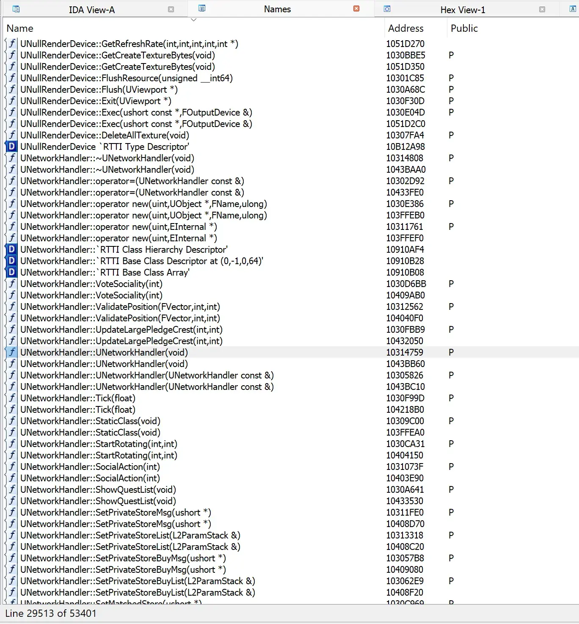Select operator new(uint,UObject *,FName,ulong) at 1030E386
The width and height of the screenshot is (579, 624).
coord(143,204)
